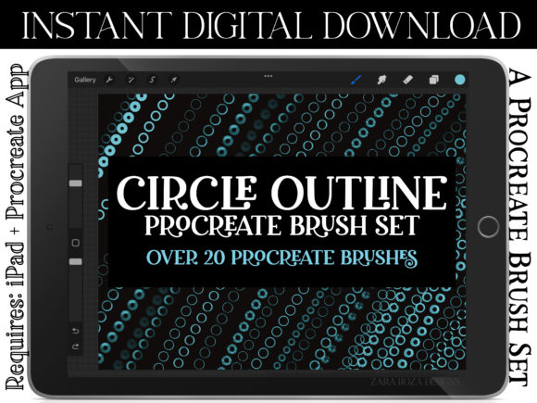
Task: Tap the three-dot menu at top center
Action: tap(268, 76)
